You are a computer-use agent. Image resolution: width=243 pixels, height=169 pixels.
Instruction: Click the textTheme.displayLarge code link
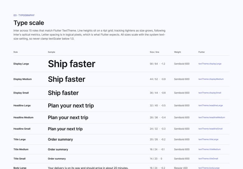click(x=210, y=64)
